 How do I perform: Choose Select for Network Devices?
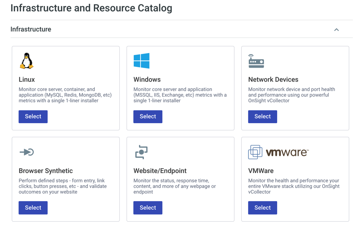262,117
